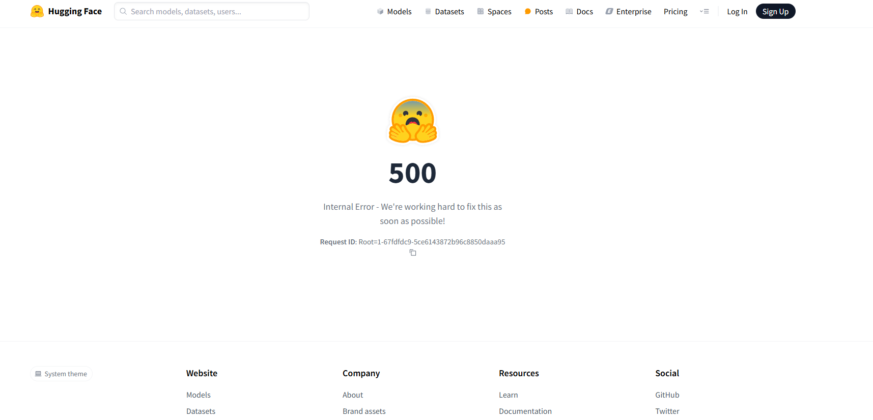Open the Spaces navigation item
This screenshot has width=873, height=420.
click(x=494, y=11)
